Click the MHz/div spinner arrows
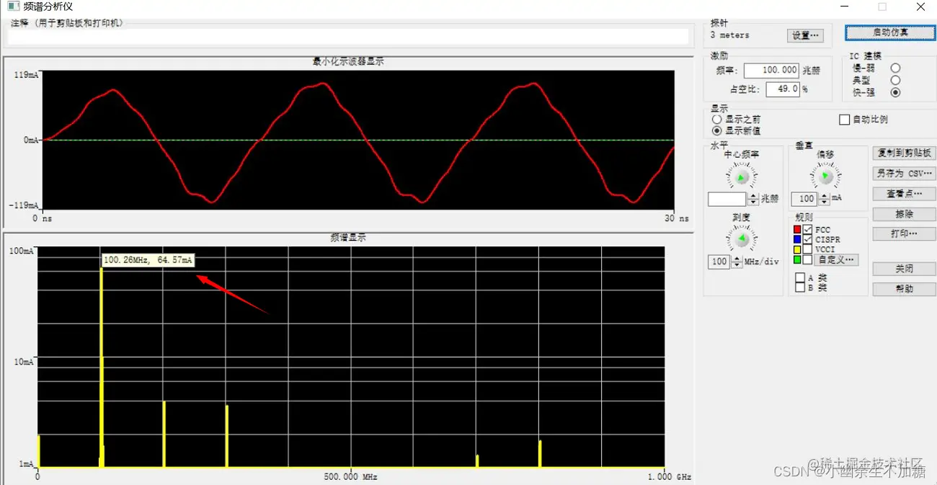 737,262
